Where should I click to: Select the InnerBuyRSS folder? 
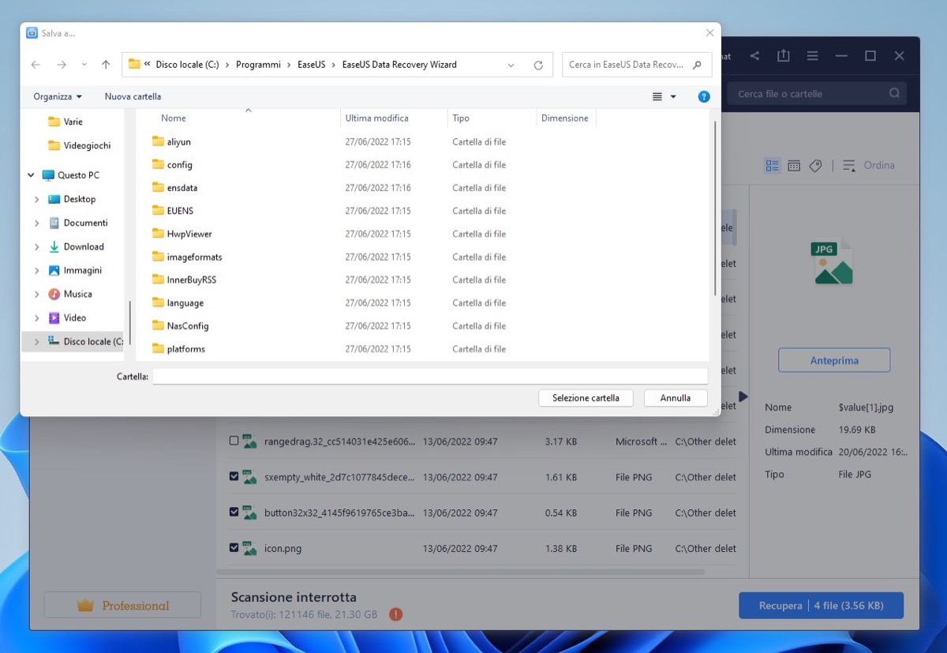click(192, 280)
